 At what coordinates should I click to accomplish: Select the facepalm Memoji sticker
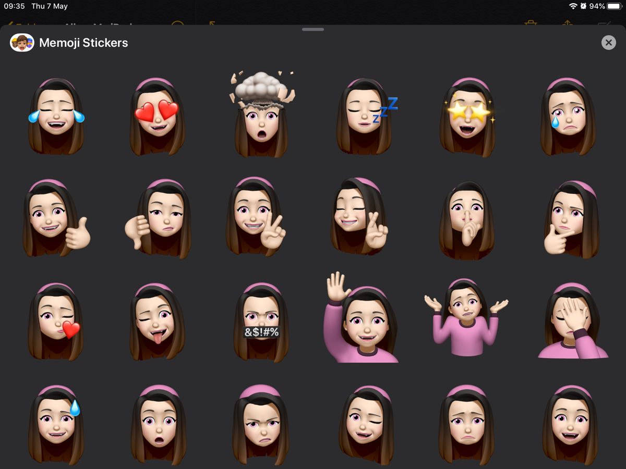click(x=572, y=320)
